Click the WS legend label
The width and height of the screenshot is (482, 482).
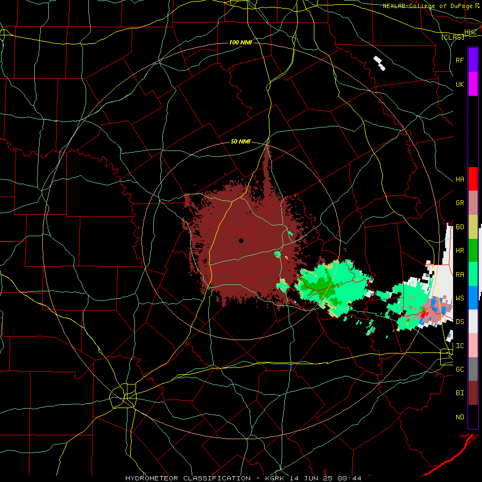[x=460, y=298]
